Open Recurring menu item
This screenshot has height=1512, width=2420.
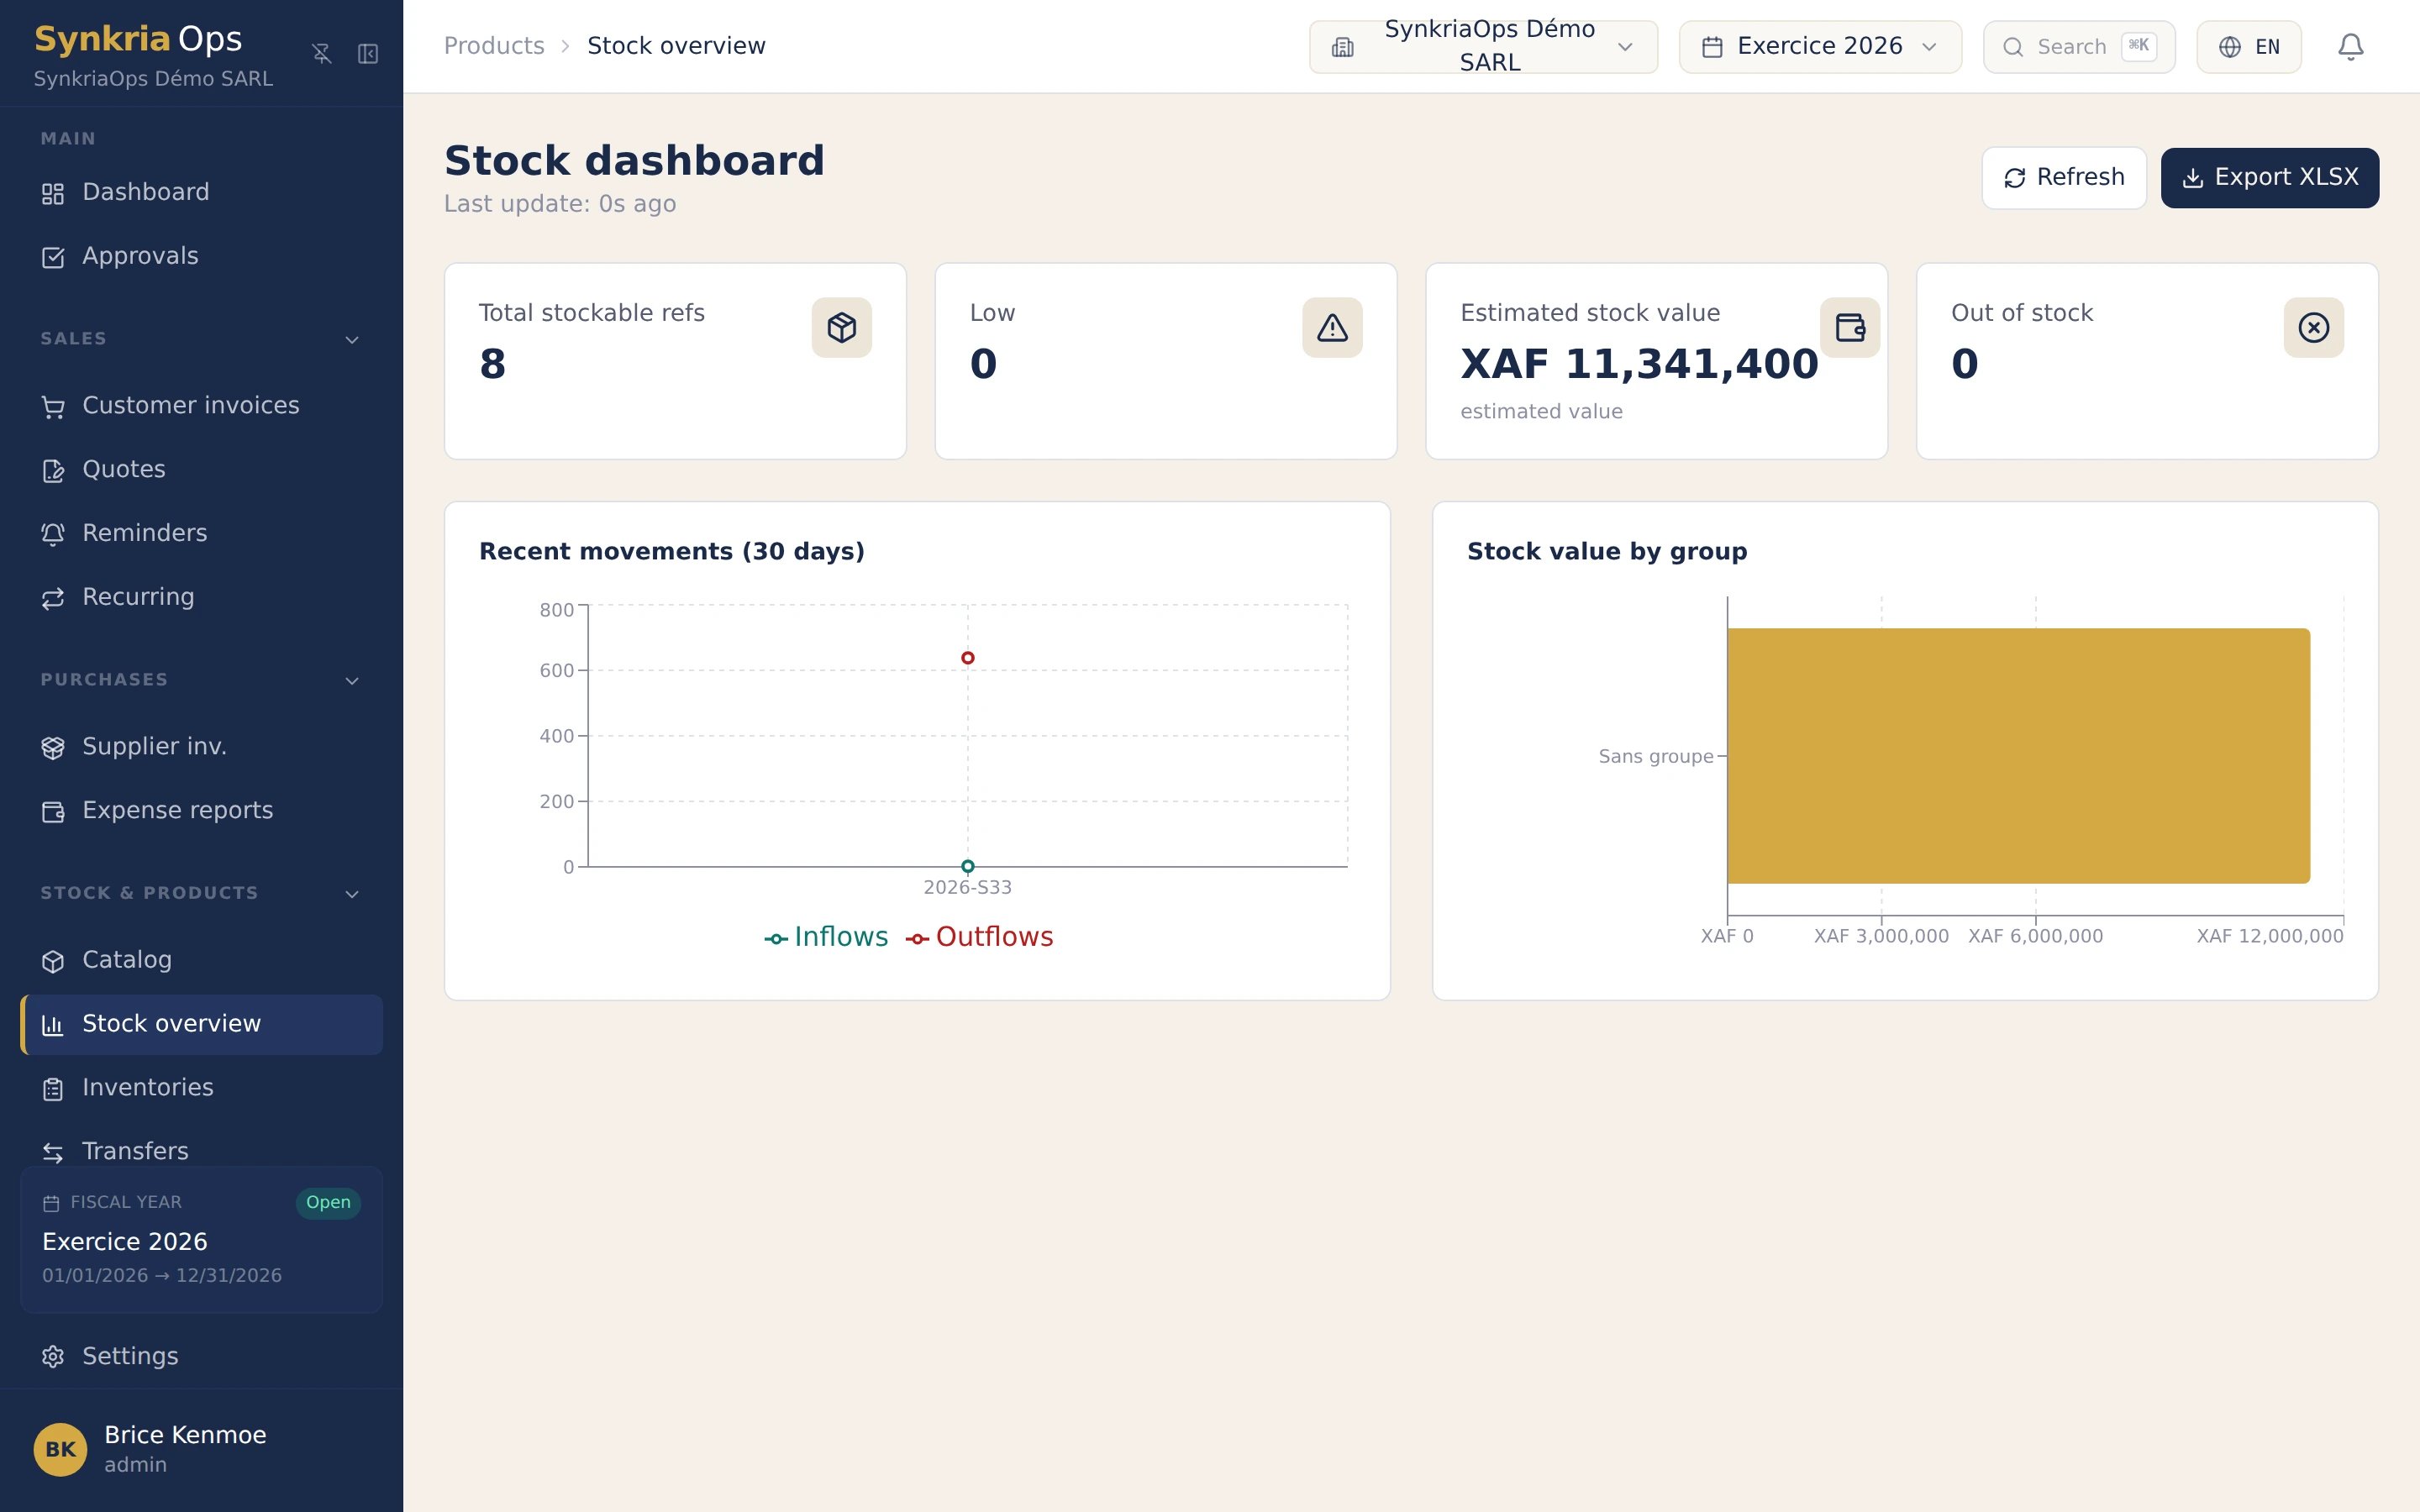pyautogui.click(x=201, y=598)
